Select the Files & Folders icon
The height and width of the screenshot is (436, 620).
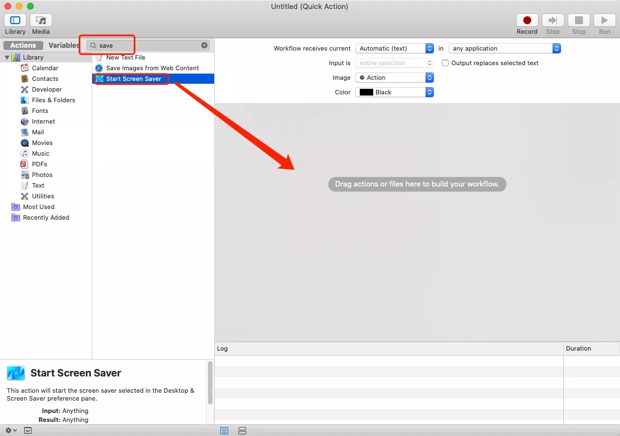click(25, 100)
